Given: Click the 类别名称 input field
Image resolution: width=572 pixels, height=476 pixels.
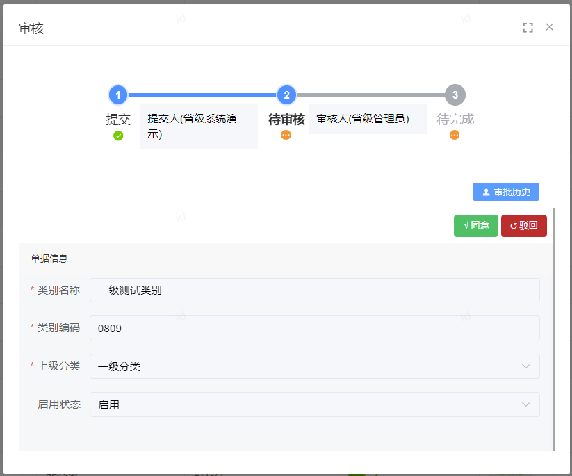Looking at the screenshot, I should pyautogui.click(x=315, y=290).
